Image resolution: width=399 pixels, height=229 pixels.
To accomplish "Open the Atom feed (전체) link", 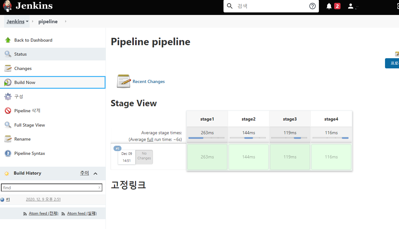I will pos(43,213).
